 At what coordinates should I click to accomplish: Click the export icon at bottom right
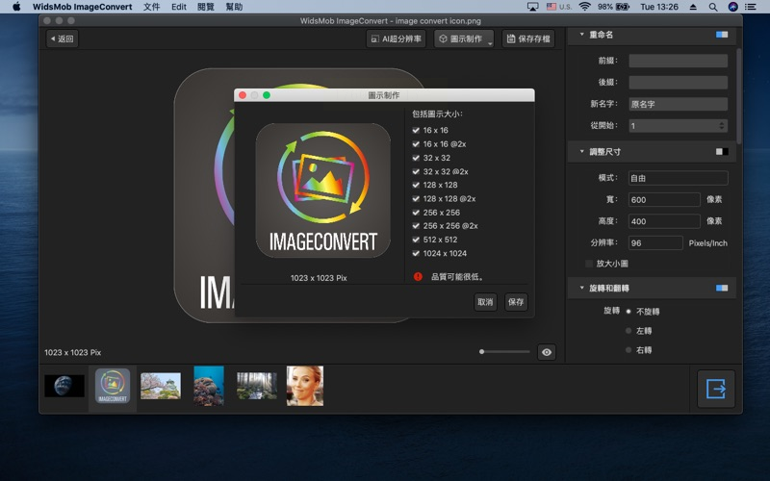point(715,388)
